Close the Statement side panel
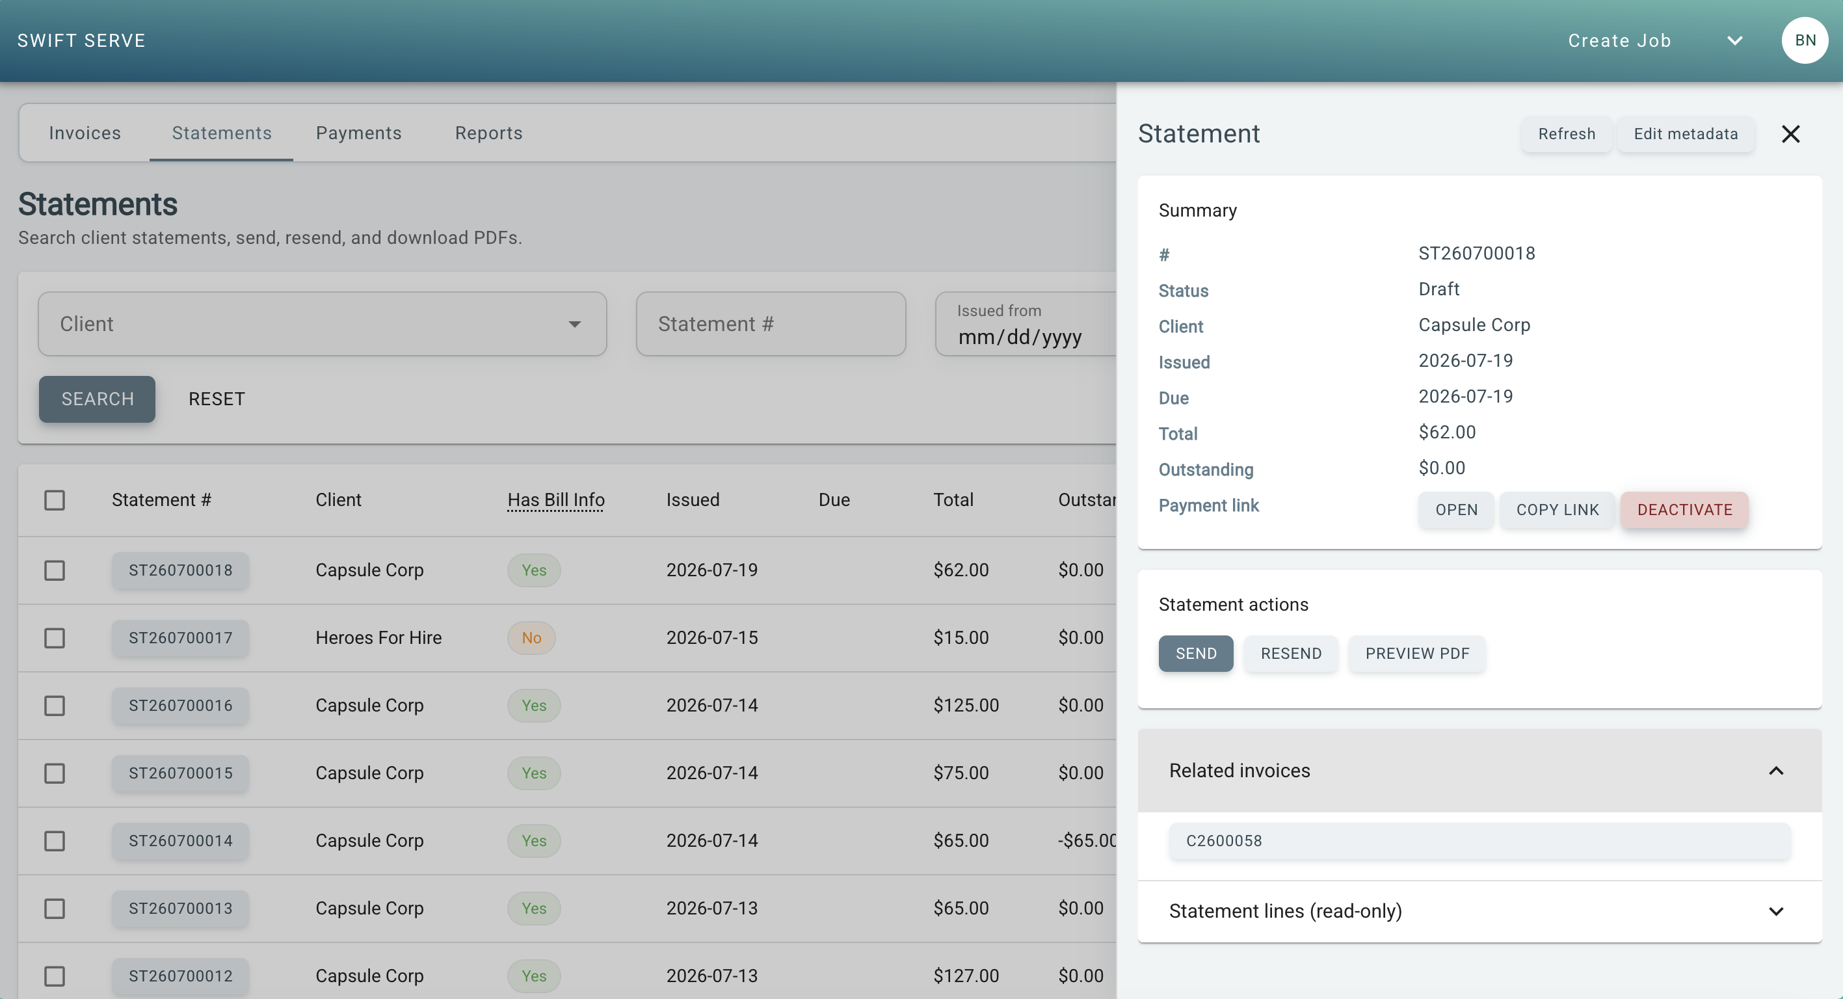The width and height of the screenshot is (1843, 999). 1790,134
